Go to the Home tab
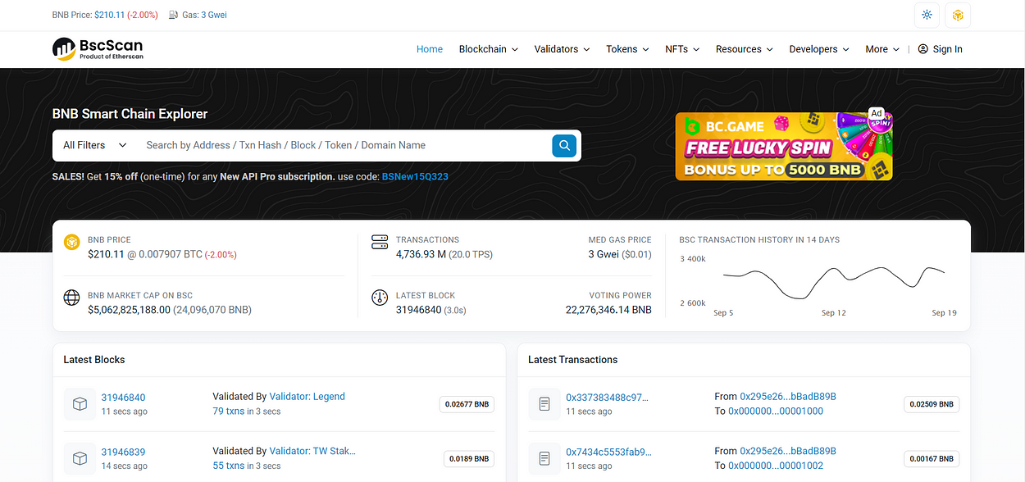The height and width of the screenshot is (482, 1025). coord(430,49)
